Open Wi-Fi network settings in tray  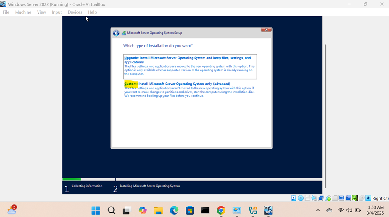pos(341,211)
